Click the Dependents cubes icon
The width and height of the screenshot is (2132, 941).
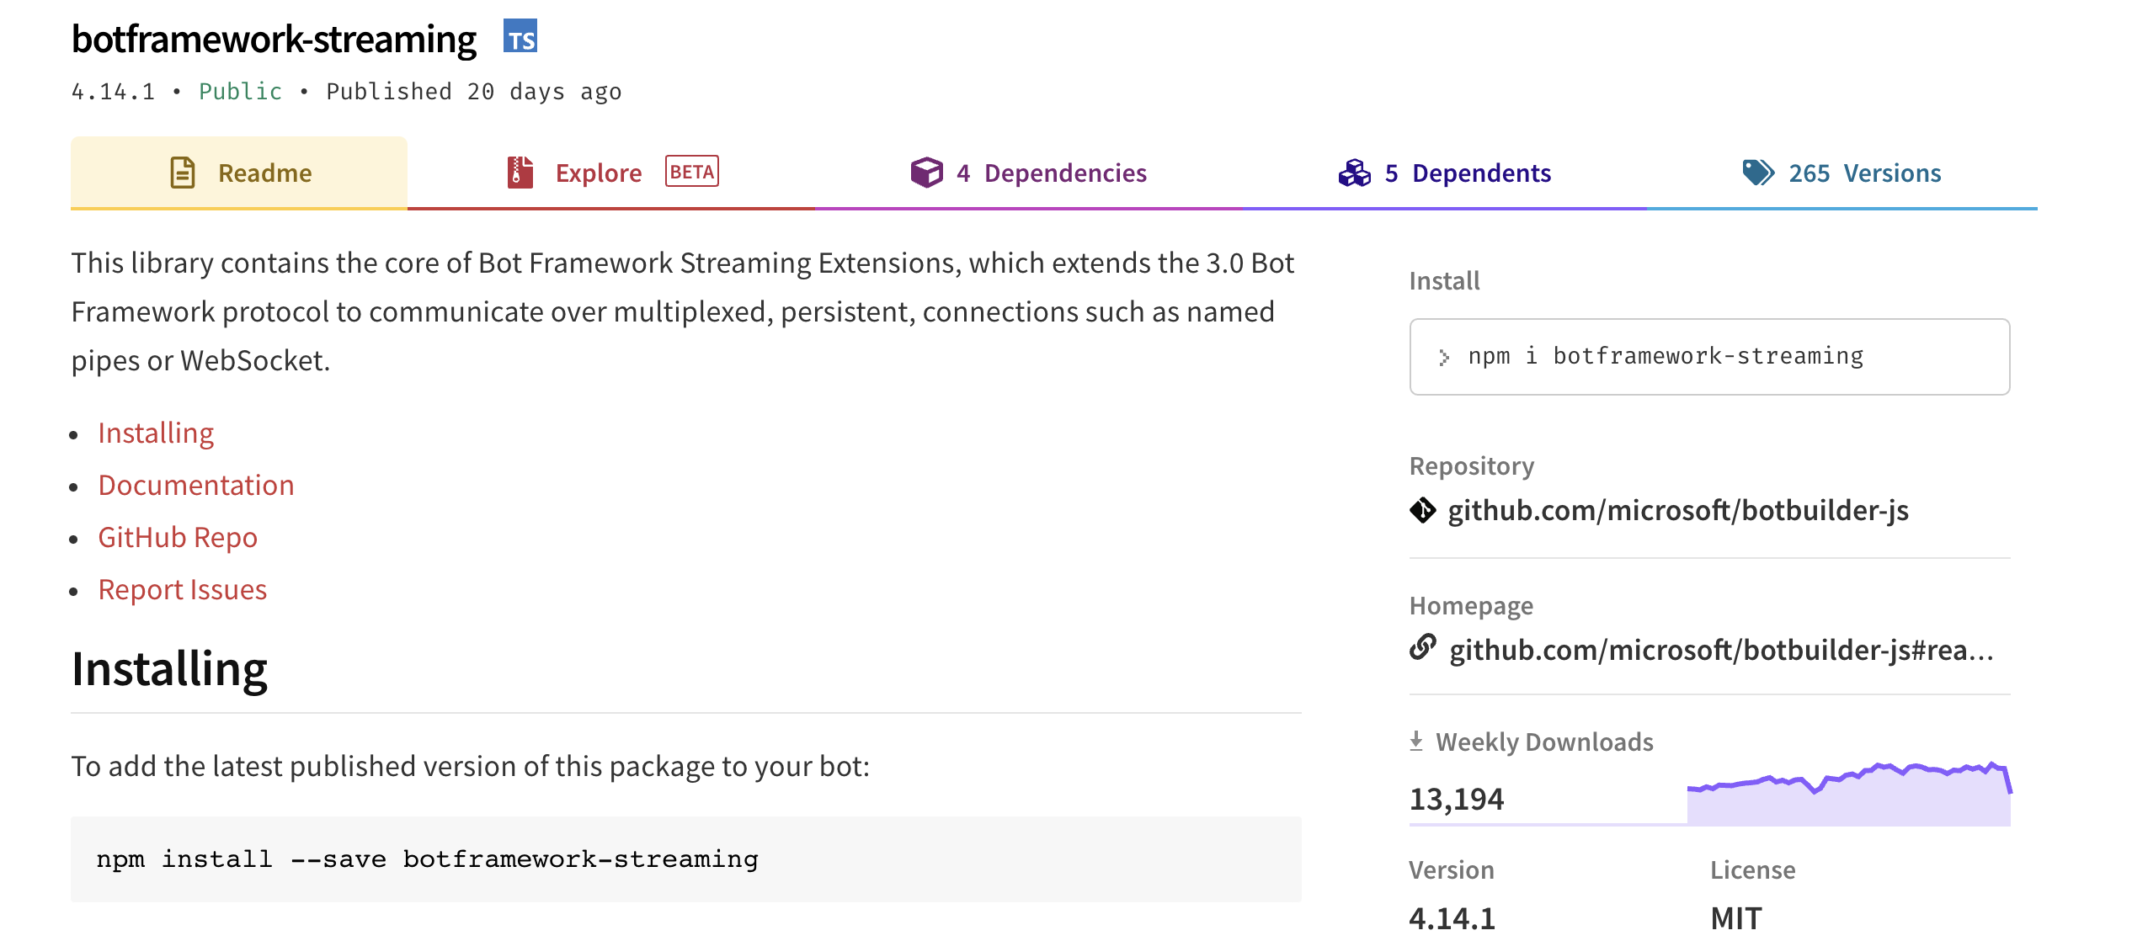tap(1354, 173)
